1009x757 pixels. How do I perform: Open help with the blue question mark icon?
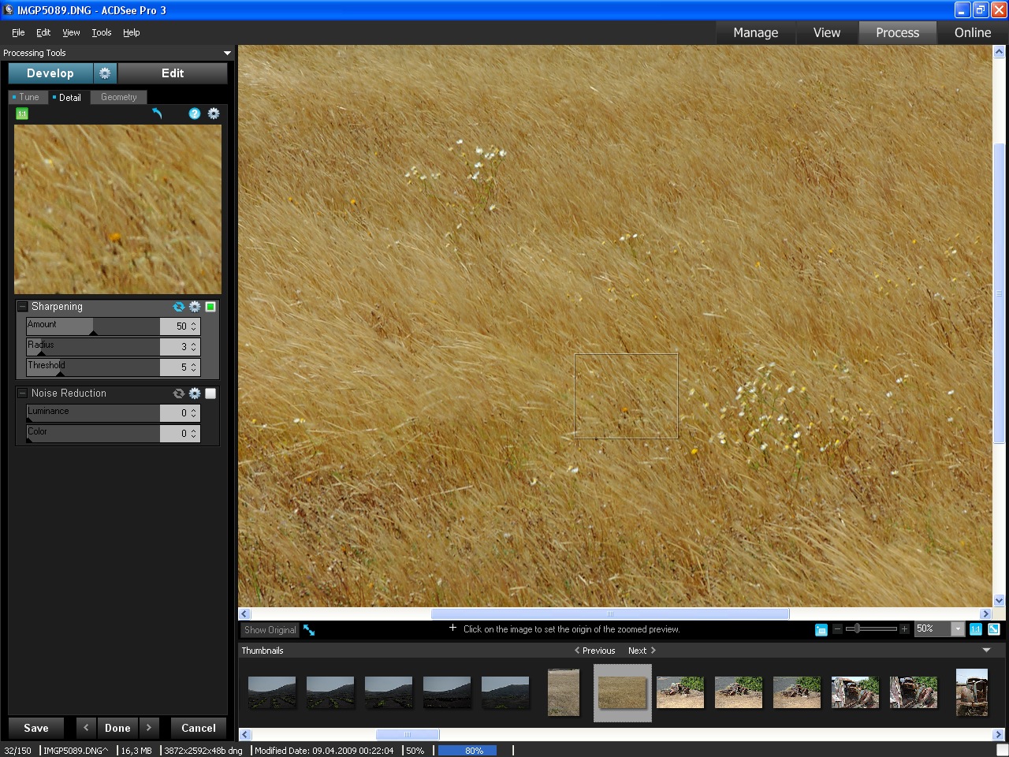tap(195, 114)
